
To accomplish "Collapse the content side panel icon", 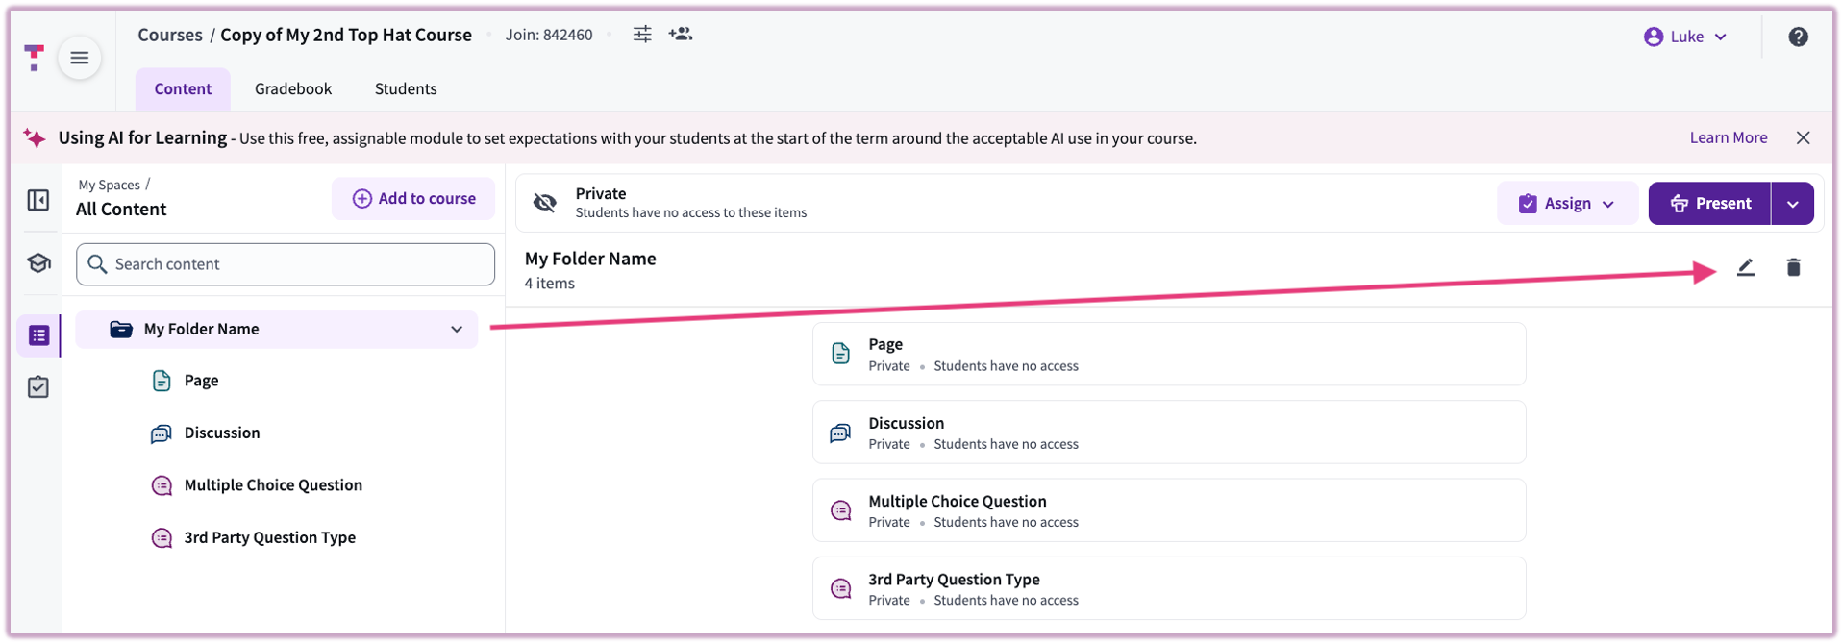I will pyautogui.click(x=38, y=200).
